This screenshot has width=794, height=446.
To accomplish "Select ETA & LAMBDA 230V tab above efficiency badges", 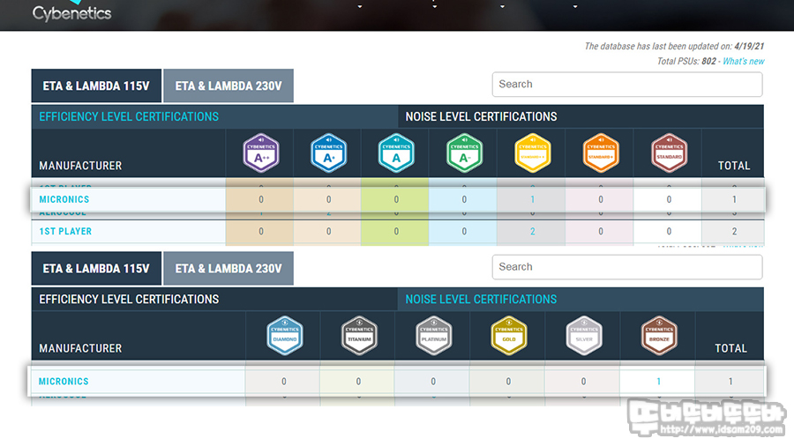I will [228, 269].
